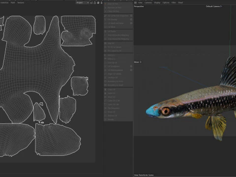Click the Default Camera label
Viewport: 236px width, 177px height.
[212, 6]
